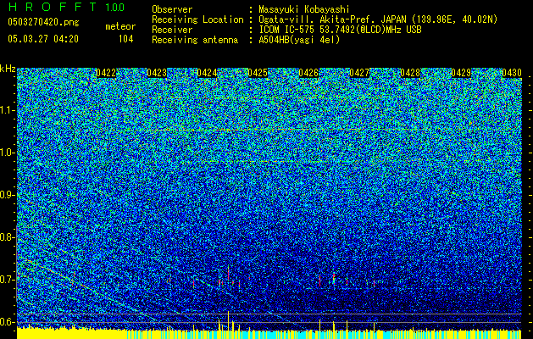
Task: Click the HROFFT 1.0.0 title text
Action: 66,7
